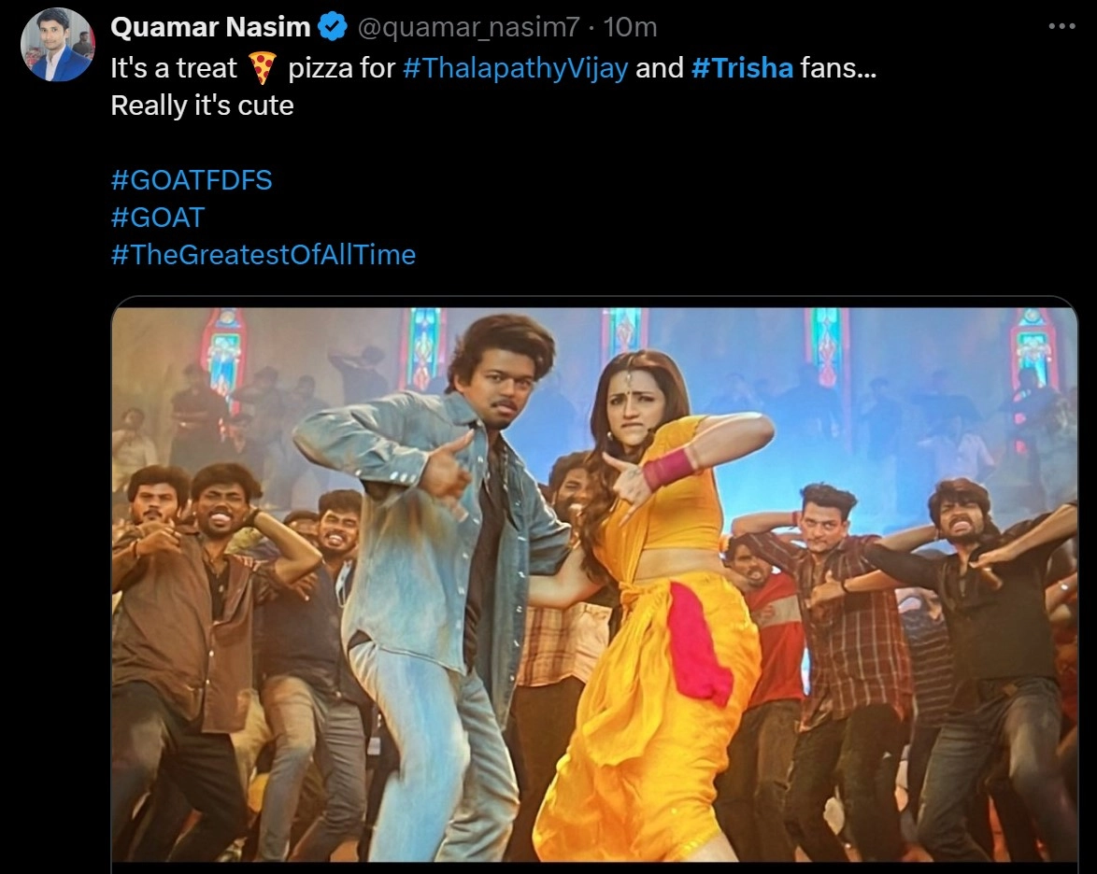
Task: Click the tweet text 'Really it's cute'
Action: pyautogui.click(x=202, y=106)
